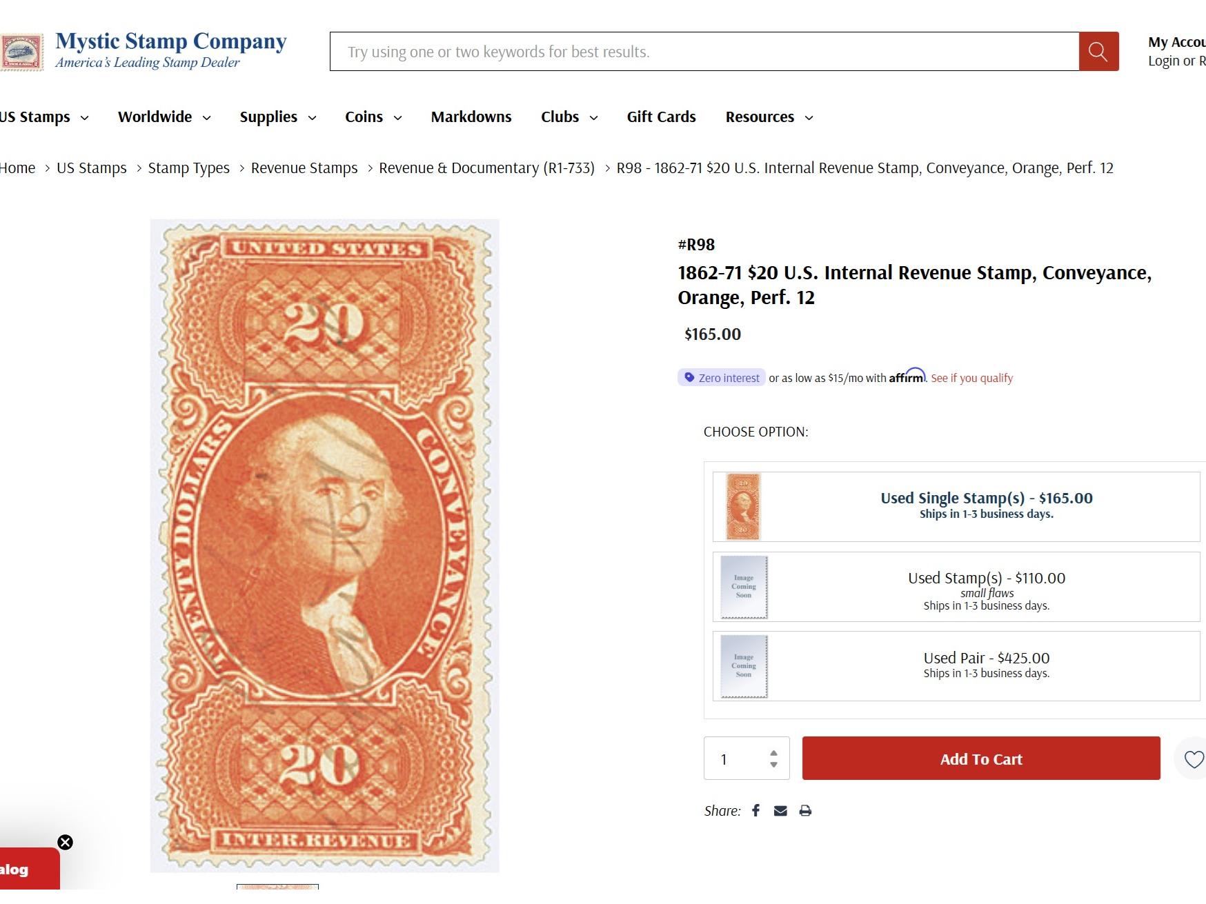Expand the Worldwide menu dropdown

point(164,117)
